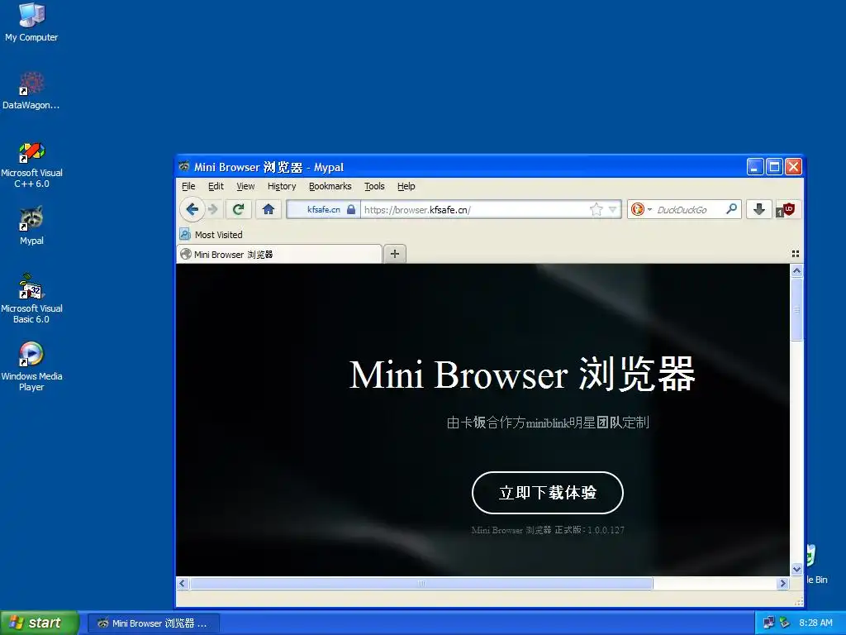Select the DataWagon desktop shortcut
Screen dimensions: 846x635
click(x=31, y=91)
